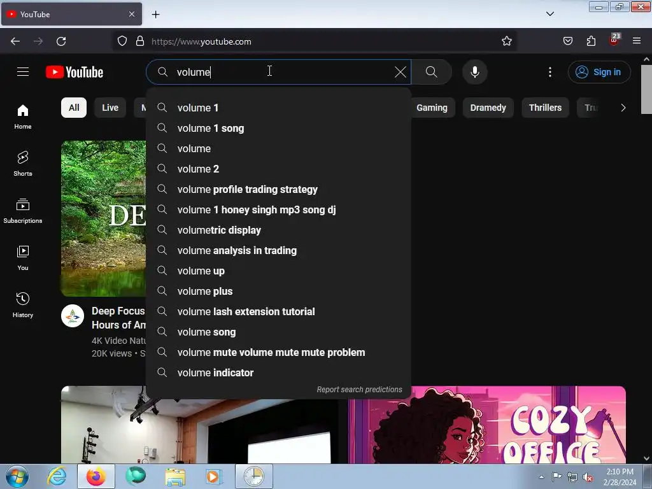Show hidden system tray icons
Screen dimensions: 652x489
point(541,477)
